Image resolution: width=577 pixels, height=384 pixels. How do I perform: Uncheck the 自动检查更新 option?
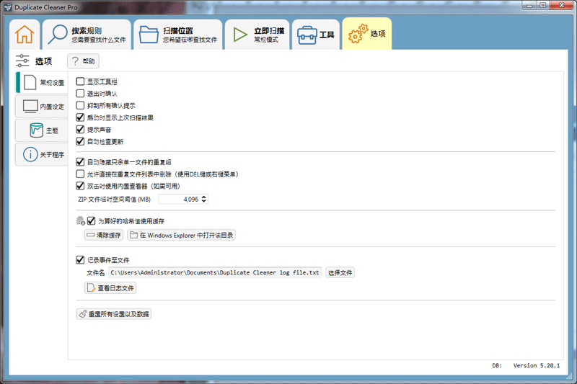pyautogui.click(x=80, y=141)
